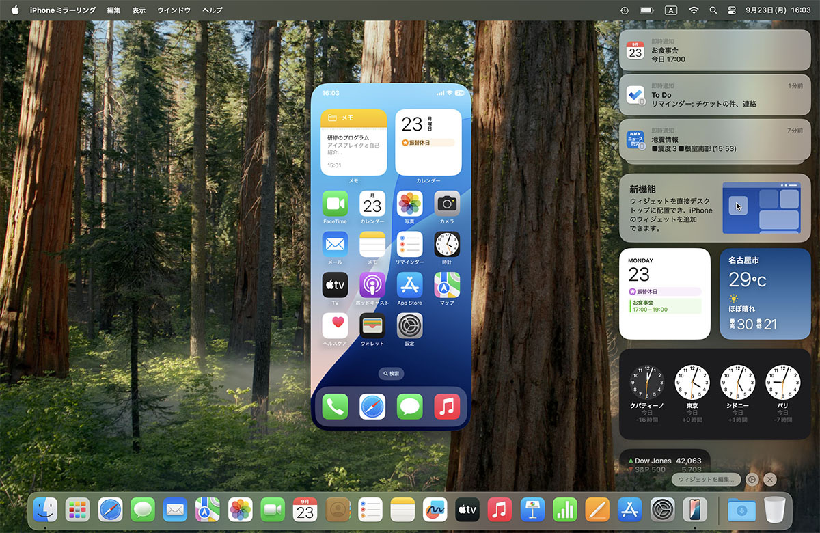
Task: Click the battery icon in the menu bar
Action: pyautogui.click(x=646, y=10)
